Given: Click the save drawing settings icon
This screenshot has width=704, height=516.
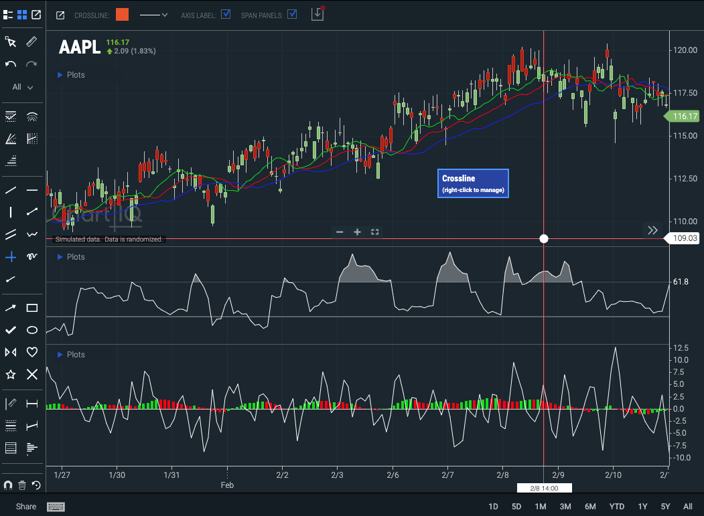Looking at the screenshot, I should (318, 14).
